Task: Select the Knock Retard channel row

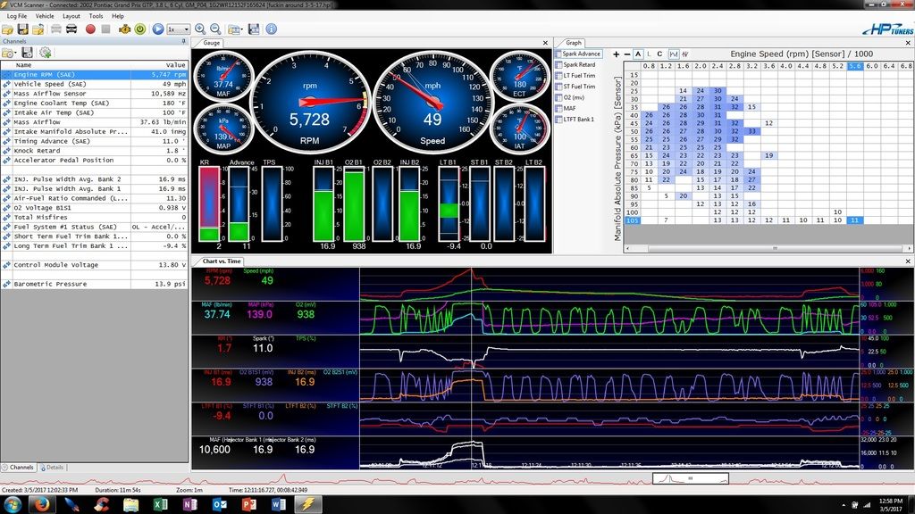Action: [x=94, y=150]
